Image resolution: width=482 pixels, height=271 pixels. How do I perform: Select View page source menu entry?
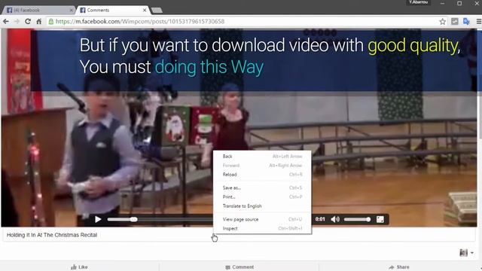pyautogui.click(x=262, y=219)
